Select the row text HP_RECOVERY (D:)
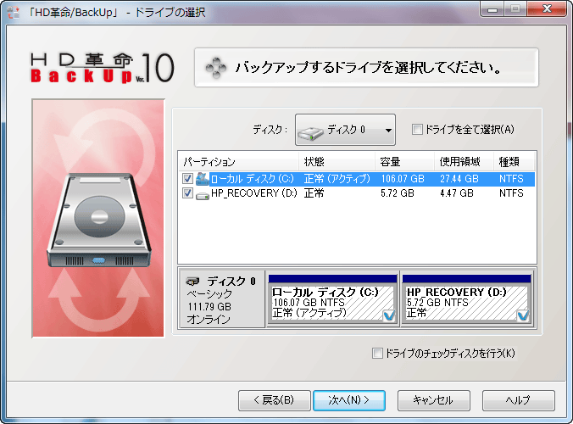 [x=254, y=193]
